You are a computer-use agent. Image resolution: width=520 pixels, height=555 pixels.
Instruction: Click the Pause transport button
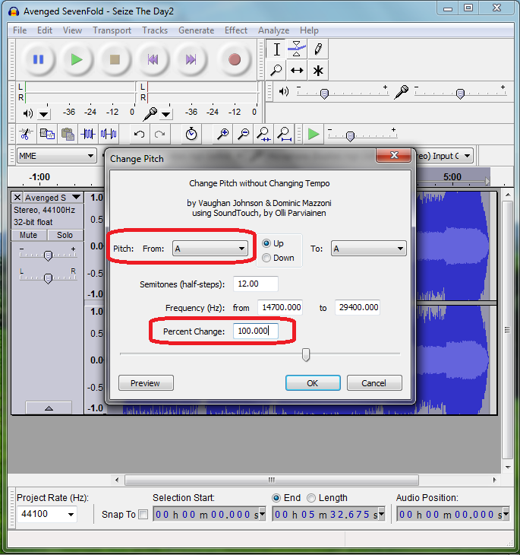38,59
